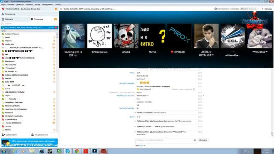
Task: Open the Дискусия menu
Action: point(20,5)
